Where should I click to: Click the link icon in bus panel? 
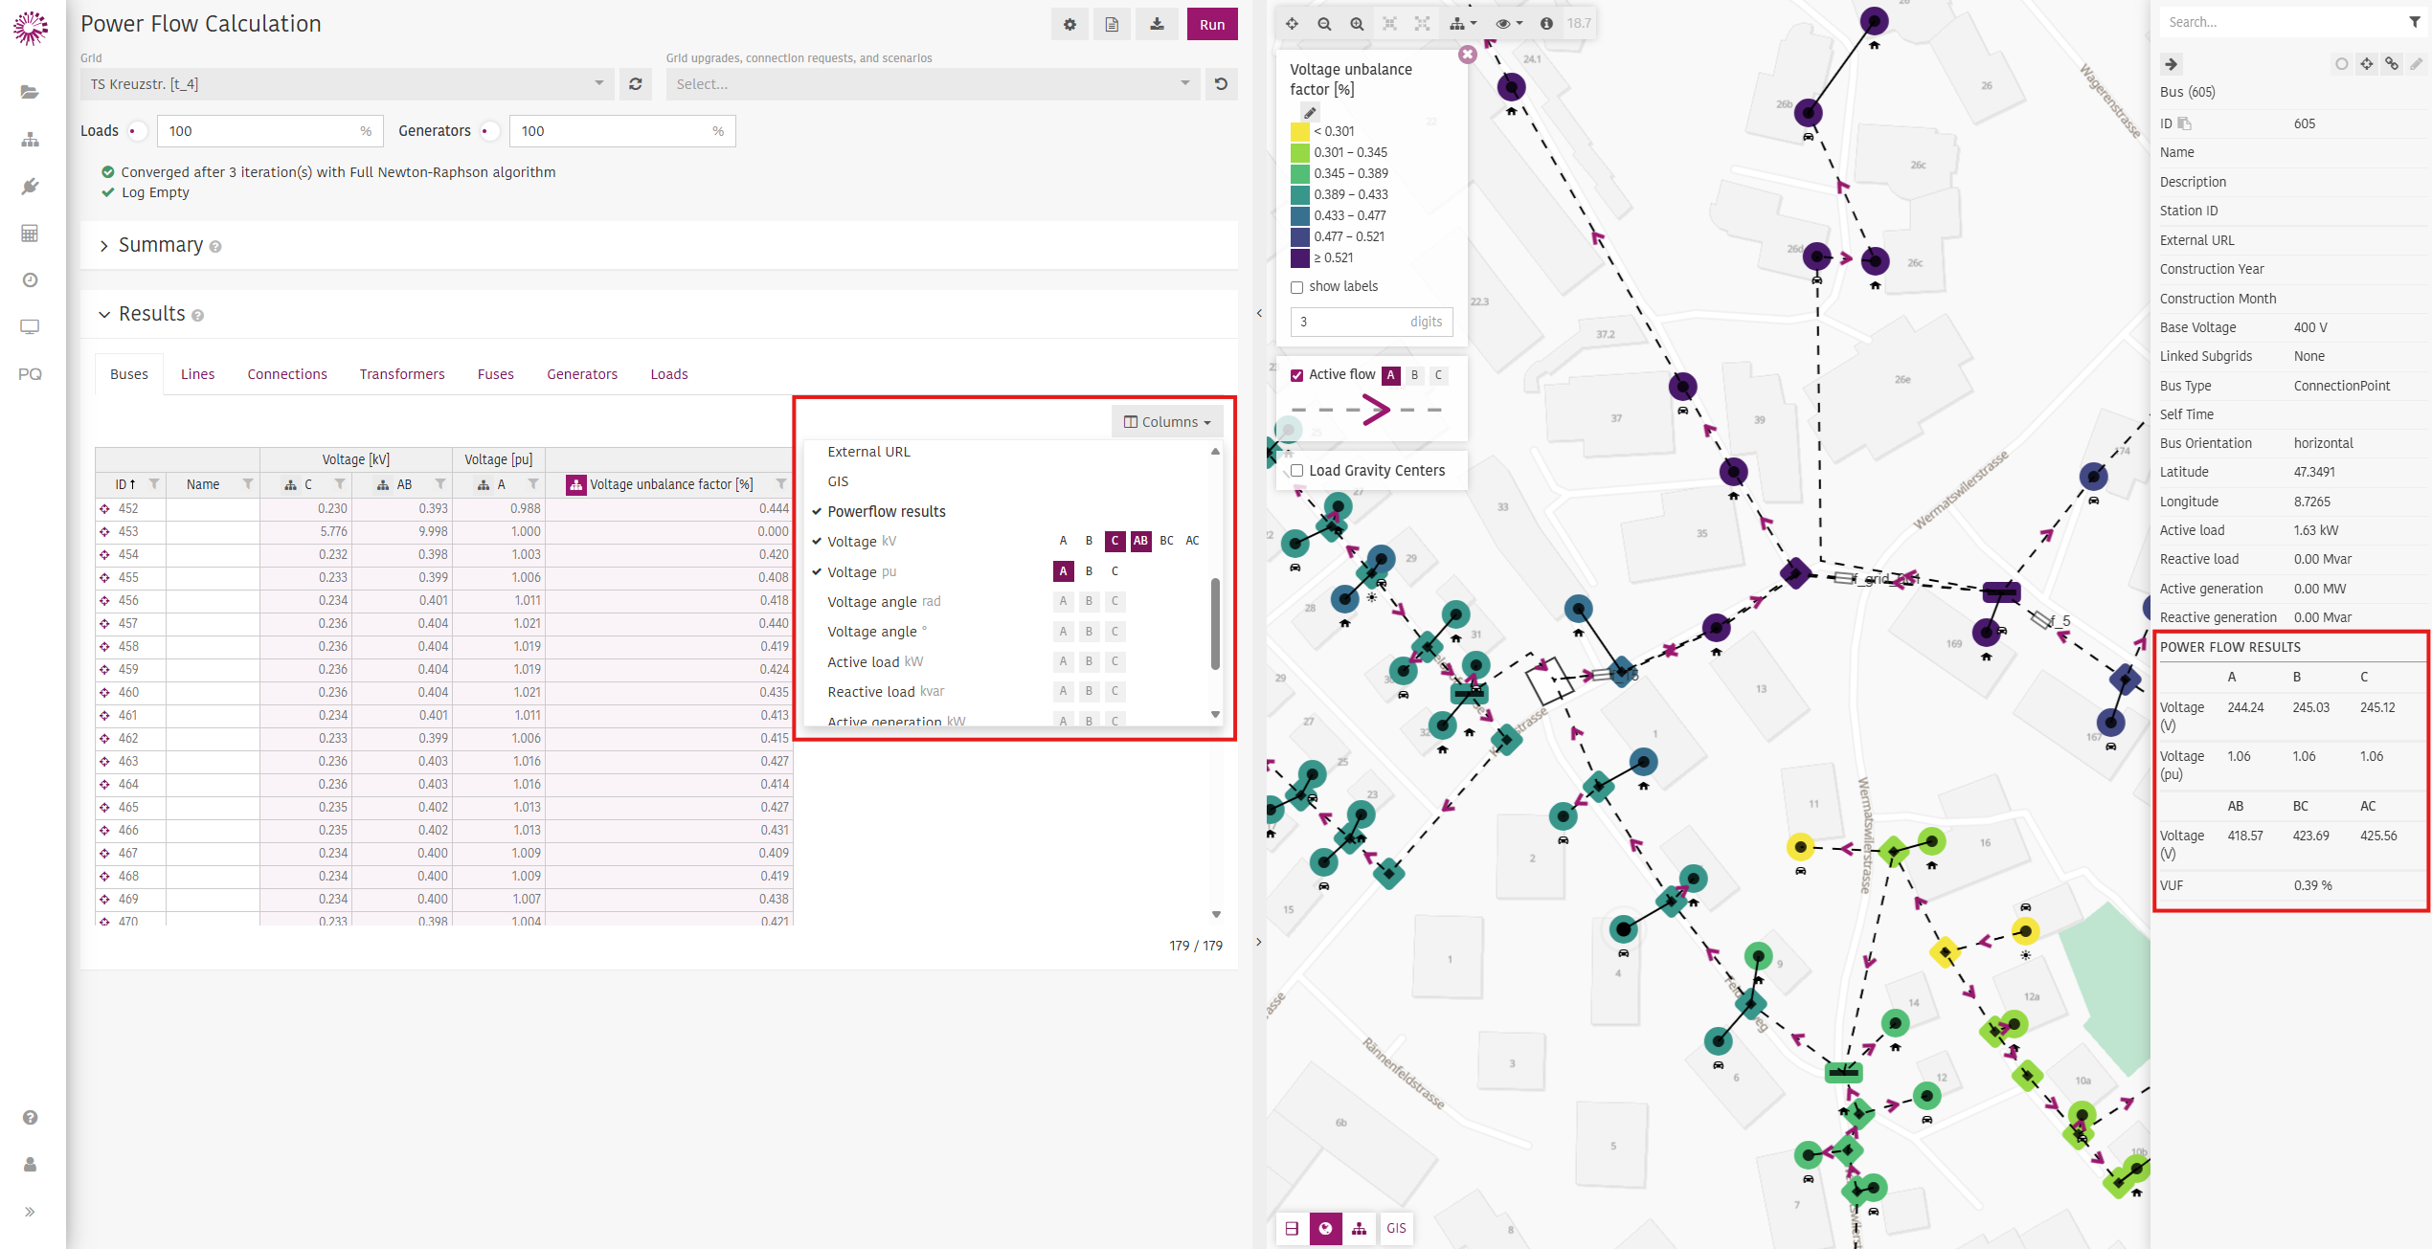pyautogui.click(x=2392, y=64)
